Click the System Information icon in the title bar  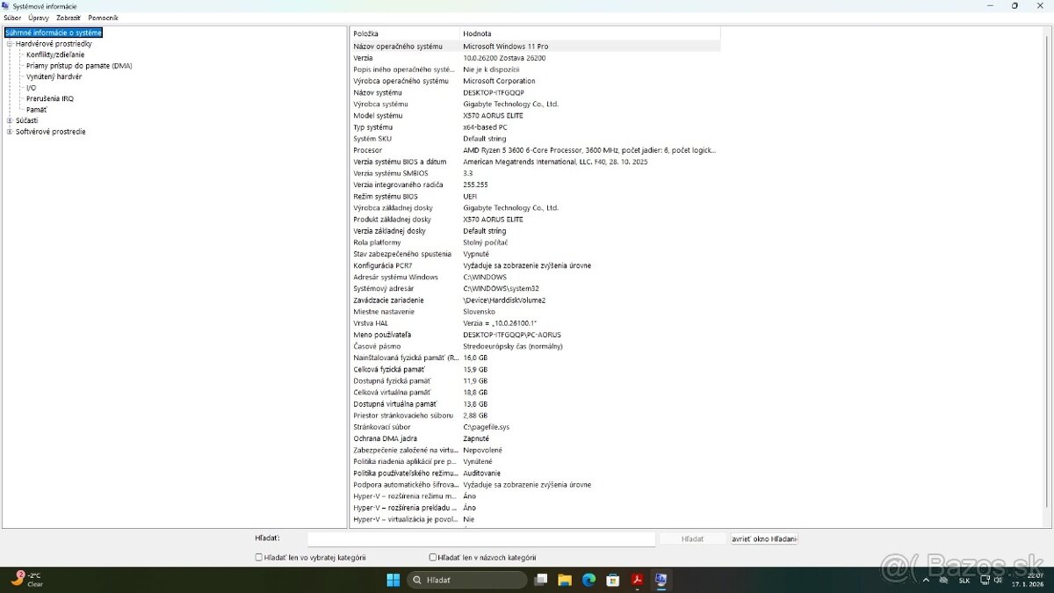point(5,6)
